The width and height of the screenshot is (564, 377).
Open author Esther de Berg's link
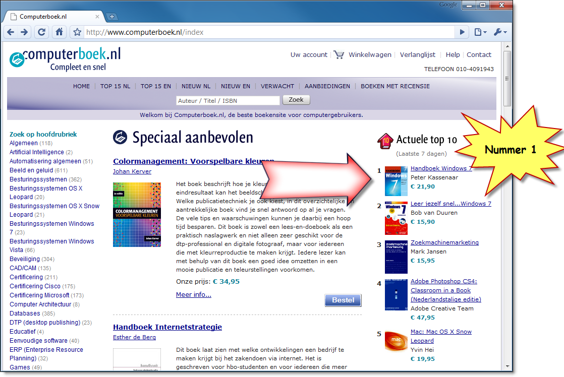[134, 337]
